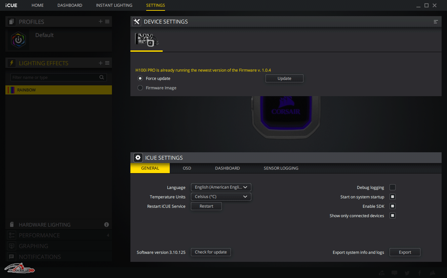The image size is (447, 278).
Task: Click the Graphing section icon
Action: [12, 246]
